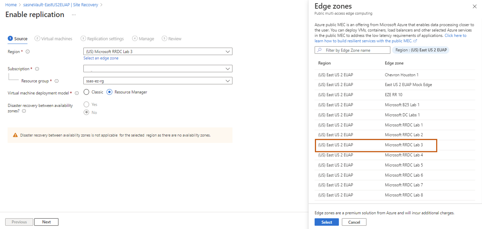Click the availability zones info icon
Image resolution: width=482 pixels, height=229 pixels.
pos(24,111)
